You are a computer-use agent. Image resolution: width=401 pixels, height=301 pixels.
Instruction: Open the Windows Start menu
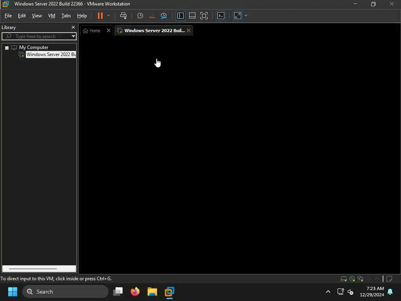tap(13, 292)
